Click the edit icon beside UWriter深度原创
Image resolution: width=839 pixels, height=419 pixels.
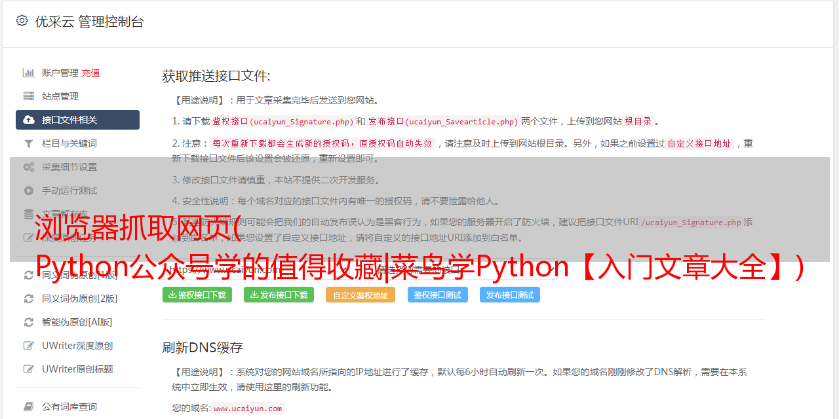pos(29,346)
